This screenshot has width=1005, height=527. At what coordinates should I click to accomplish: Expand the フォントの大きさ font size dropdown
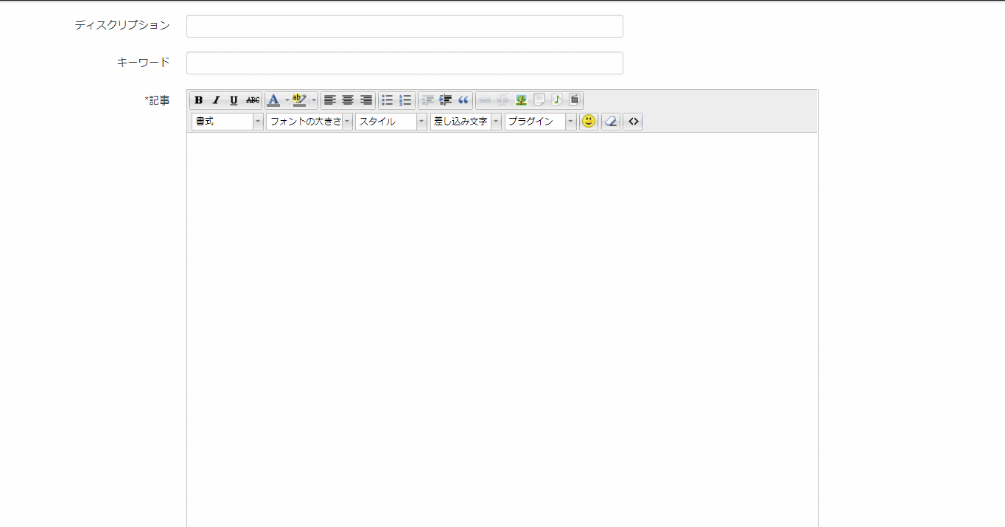(309, 122)
